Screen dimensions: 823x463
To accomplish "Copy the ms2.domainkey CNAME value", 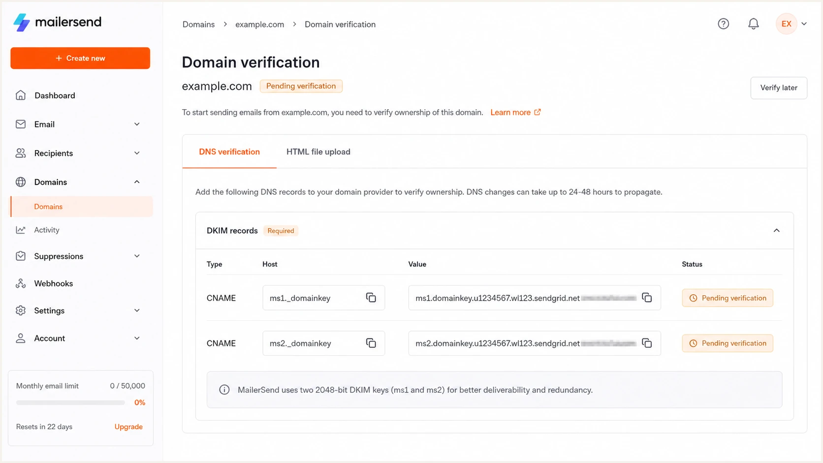I will tap(647, 343).
